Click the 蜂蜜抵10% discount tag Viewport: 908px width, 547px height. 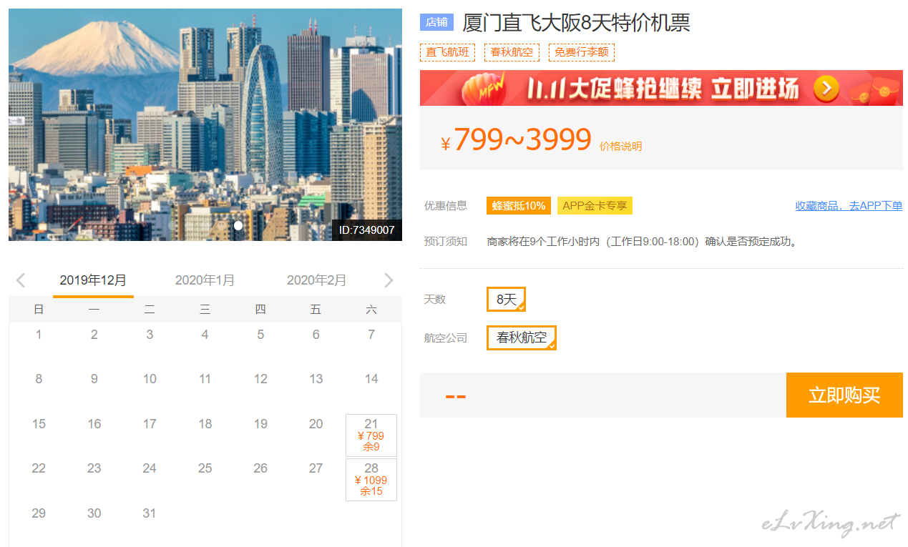(519, 206)
